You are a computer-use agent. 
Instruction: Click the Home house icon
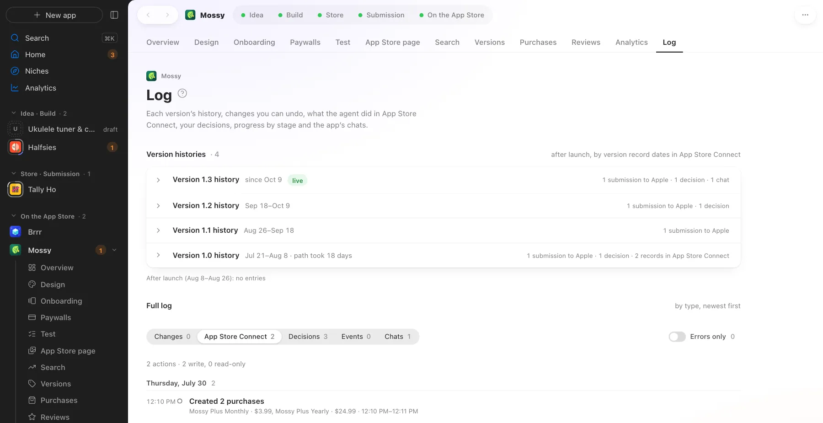15,54
